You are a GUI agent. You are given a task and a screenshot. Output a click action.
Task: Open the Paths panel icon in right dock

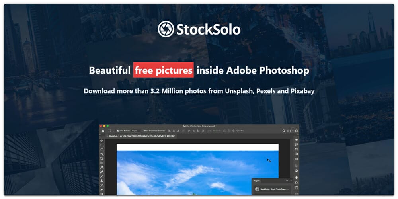[x=296, y=187]
